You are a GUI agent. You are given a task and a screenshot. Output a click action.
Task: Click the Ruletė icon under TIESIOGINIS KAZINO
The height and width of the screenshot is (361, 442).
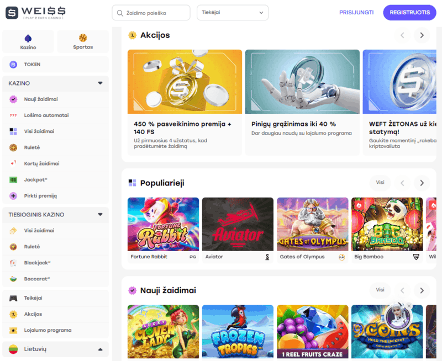(x=13, y=247)
